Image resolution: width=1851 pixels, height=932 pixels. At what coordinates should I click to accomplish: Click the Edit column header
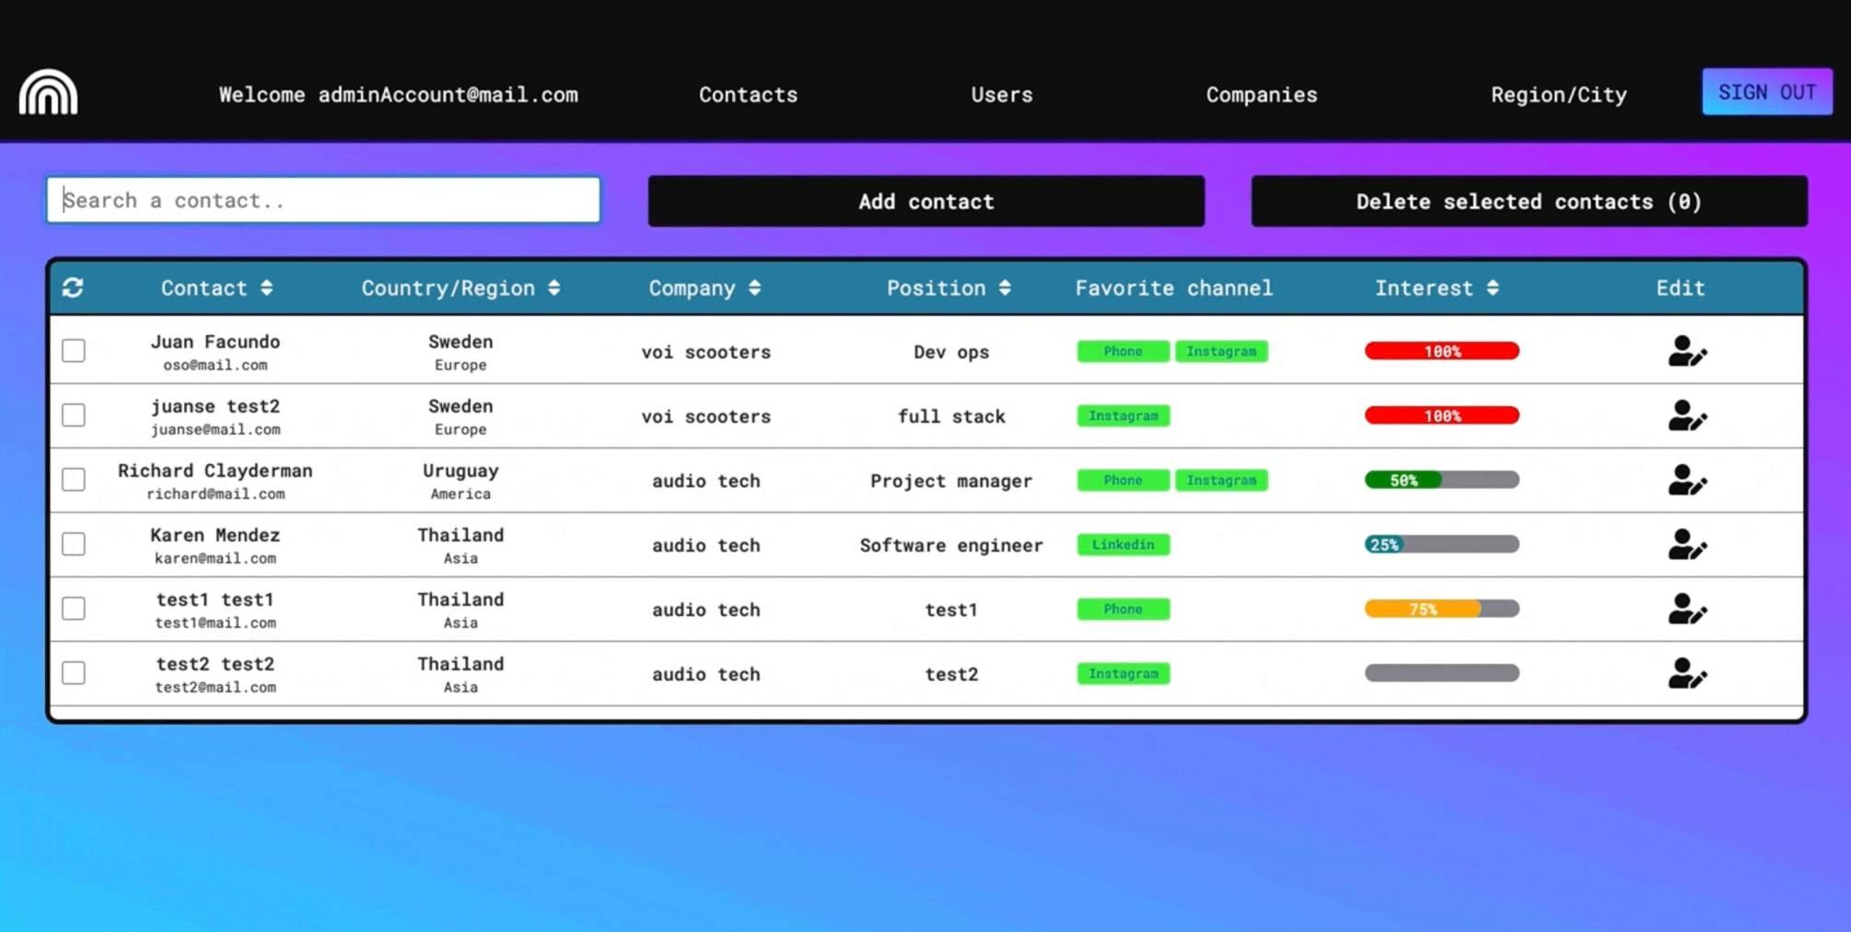click(x=1681, y=288)
